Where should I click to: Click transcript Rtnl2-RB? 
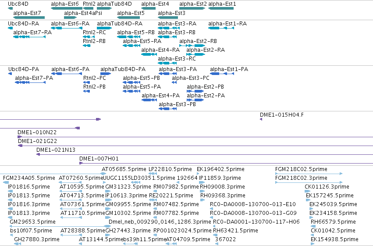[x=87, y=46]
